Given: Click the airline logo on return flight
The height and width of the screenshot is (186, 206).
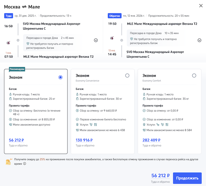Looking at the screenshot, I should (112, 38).
